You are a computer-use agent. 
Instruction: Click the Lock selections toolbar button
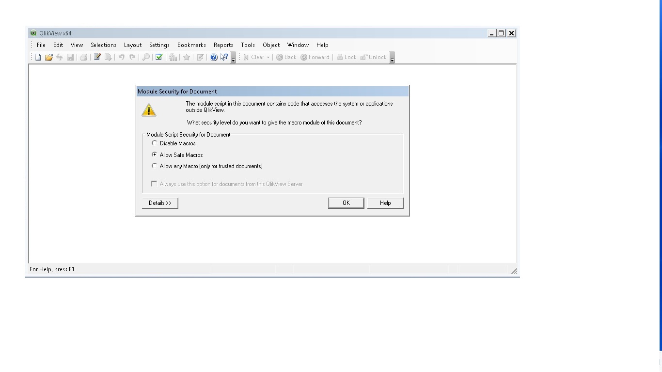(x=347, y=57)
